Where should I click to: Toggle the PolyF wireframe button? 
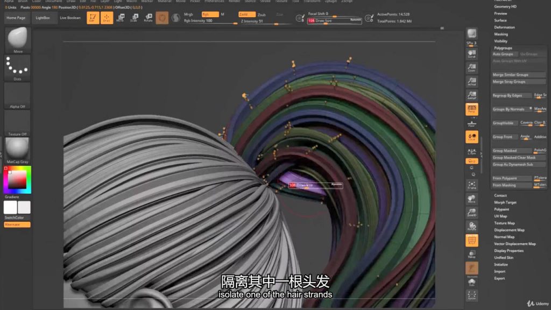click(471, 241)
